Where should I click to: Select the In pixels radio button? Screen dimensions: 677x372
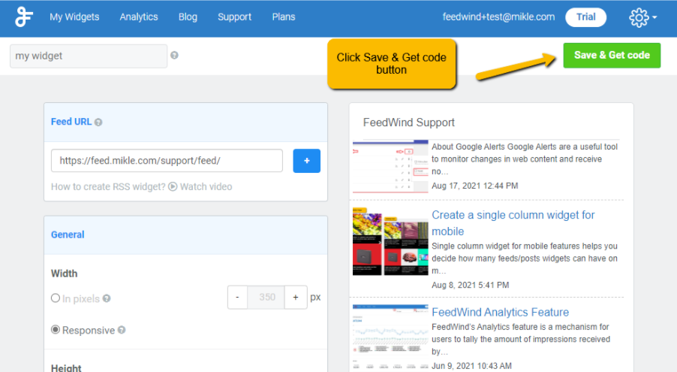(56, 298)
